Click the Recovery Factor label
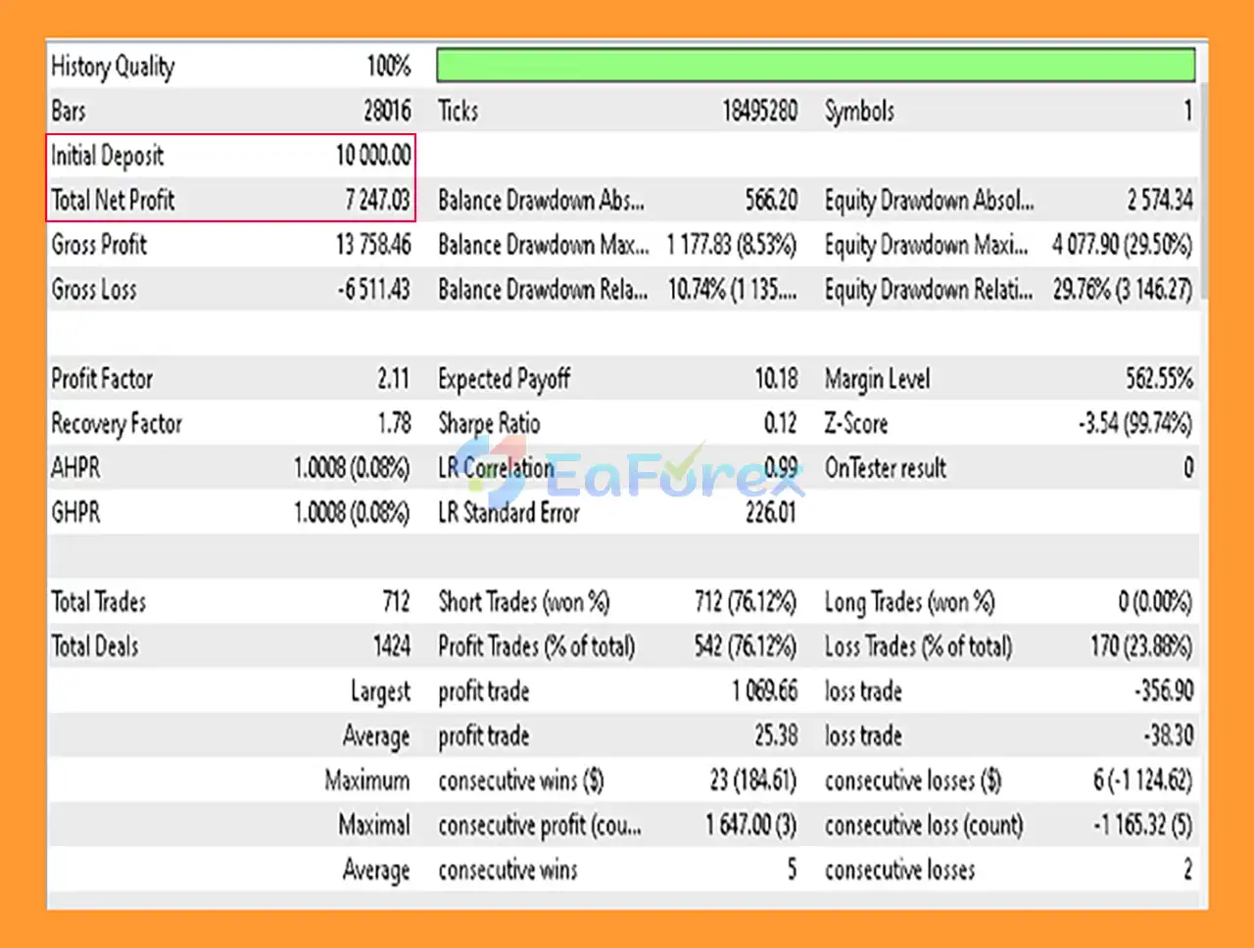 point(117,424)
